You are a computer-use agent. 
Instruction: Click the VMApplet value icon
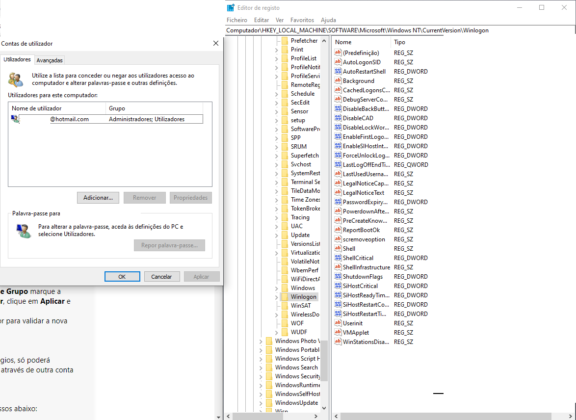(x=338, y=332)
